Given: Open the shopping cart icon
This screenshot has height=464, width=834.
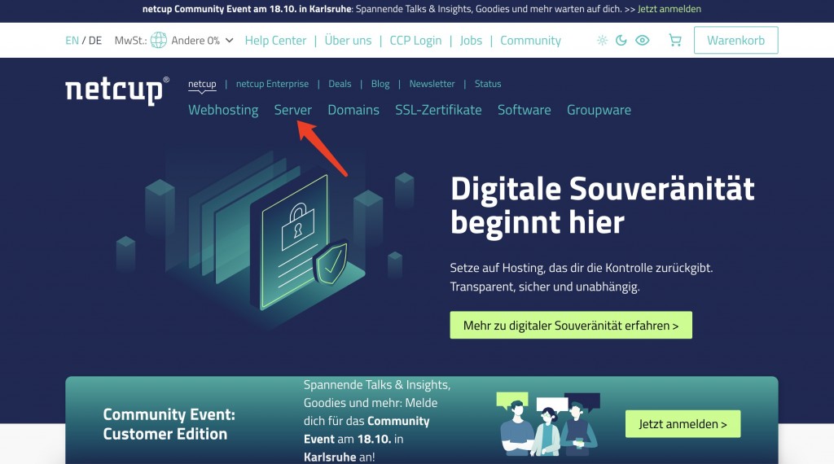Looking at the screenshot, I should click(675, 41).
